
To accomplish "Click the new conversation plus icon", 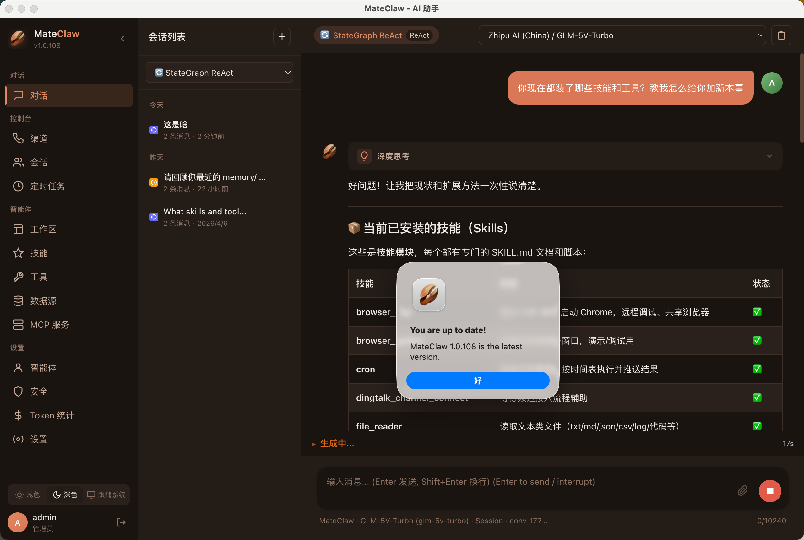I will click(x=281, y=36).
